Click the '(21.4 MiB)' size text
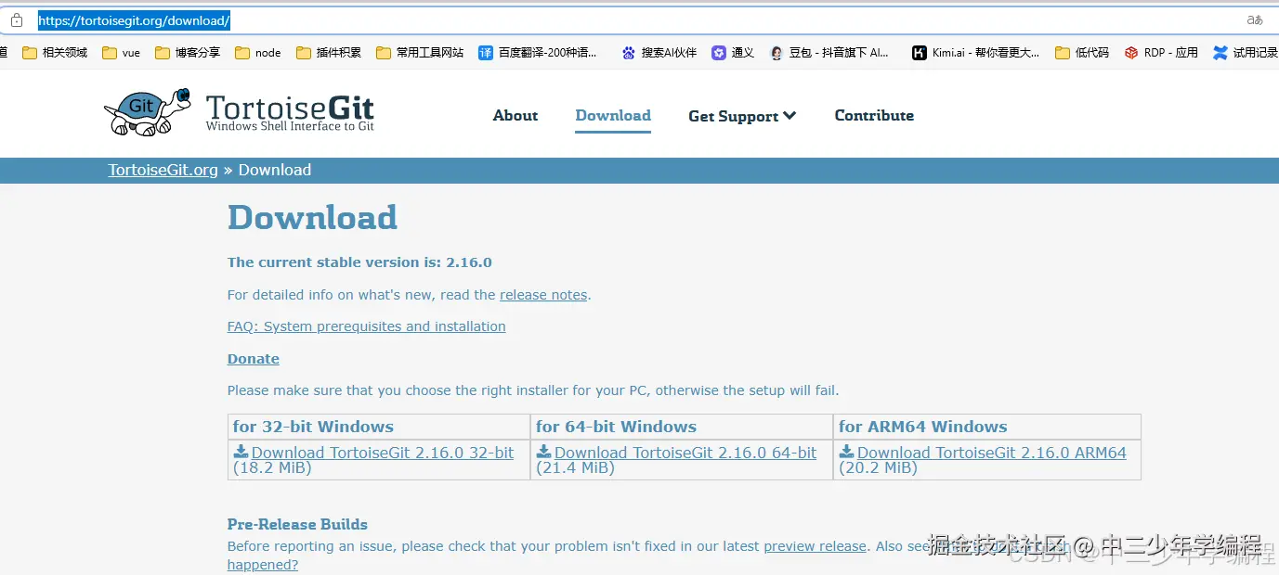1279x575 pixels. pos(575,468)
